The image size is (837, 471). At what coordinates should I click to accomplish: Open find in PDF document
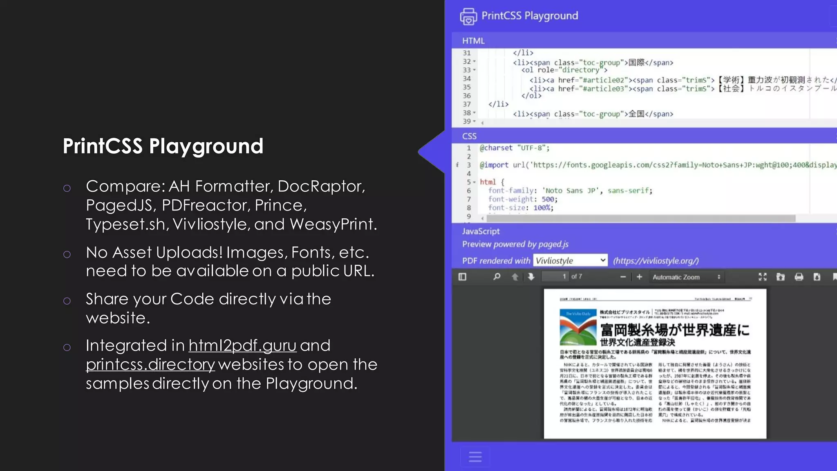[497, 277]
